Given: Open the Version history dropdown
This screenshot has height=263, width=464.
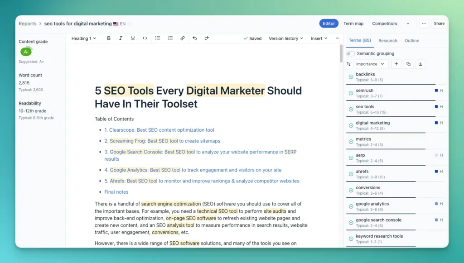Looking at the screenshot, I should [x=286, y=38].
